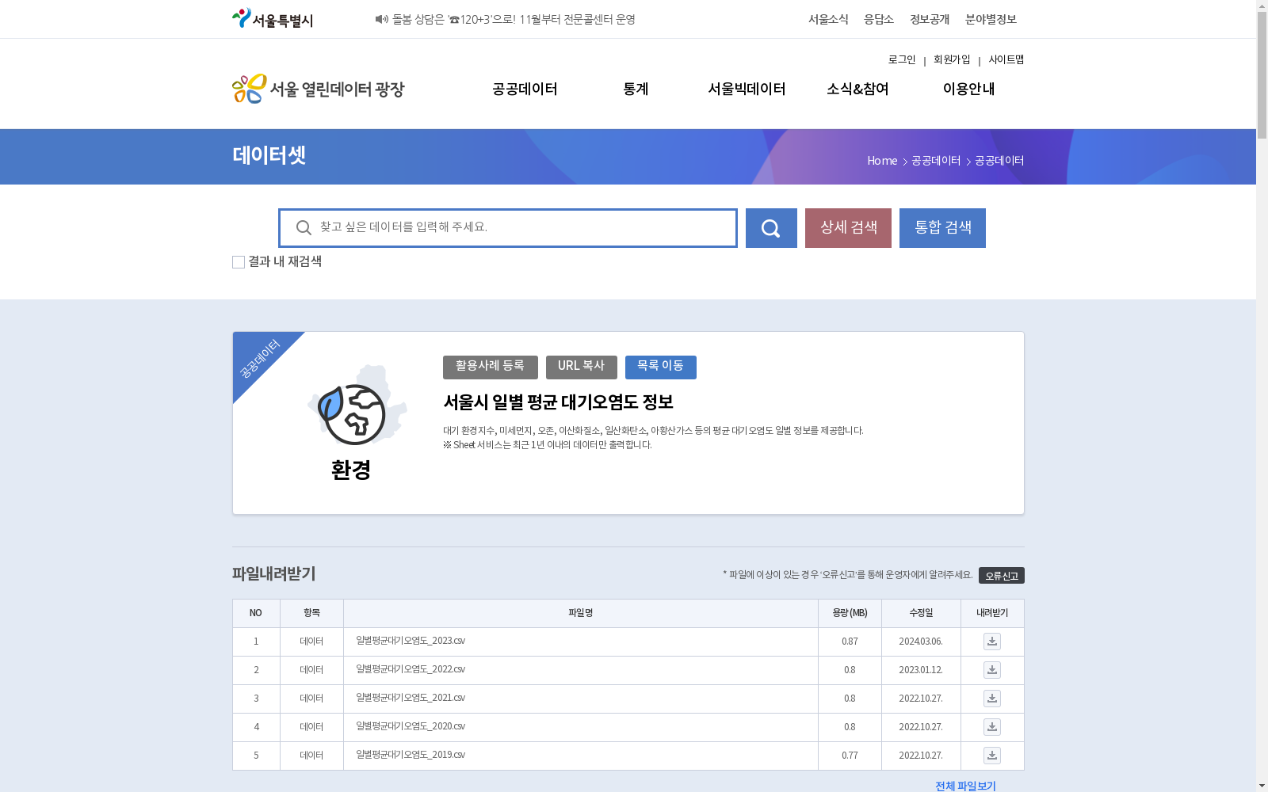Click the 항목 column header
1268x792 pixels.
311,613
